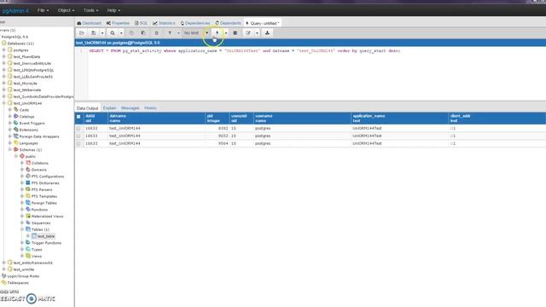
Task: Click the Event Triggers node icon
Action: pyautogui.click(x=15, y=123)
